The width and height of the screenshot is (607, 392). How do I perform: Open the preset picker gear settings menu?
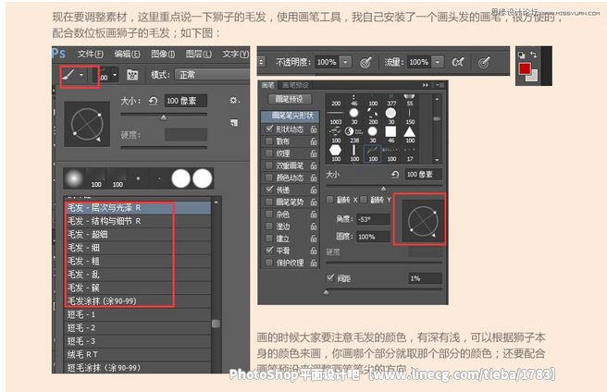pos(234,100)
